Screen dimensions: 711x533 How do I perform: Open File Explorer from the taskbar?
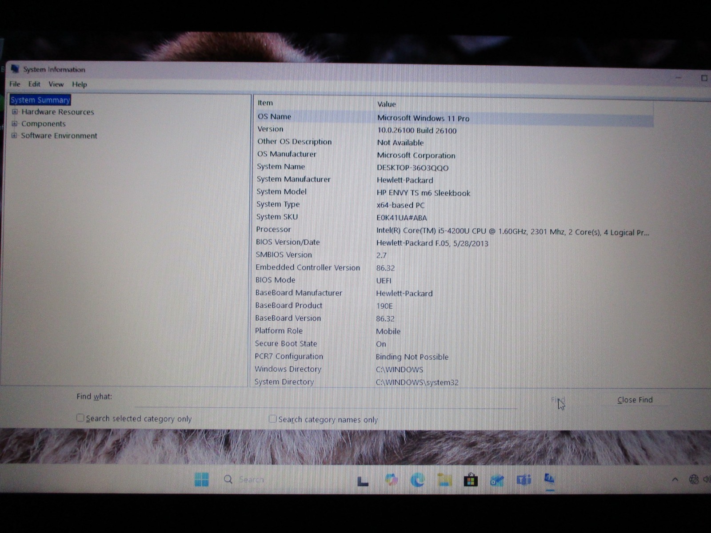[444, 480]
